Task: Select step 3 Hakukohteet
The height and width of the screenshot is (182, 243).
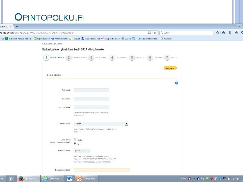Action: 98,57
